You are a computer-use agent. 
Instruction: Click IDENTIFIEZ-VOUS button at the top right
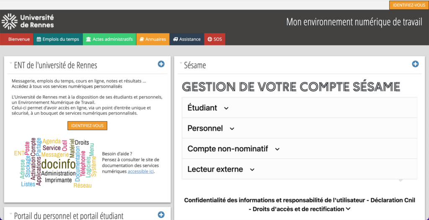409,5
